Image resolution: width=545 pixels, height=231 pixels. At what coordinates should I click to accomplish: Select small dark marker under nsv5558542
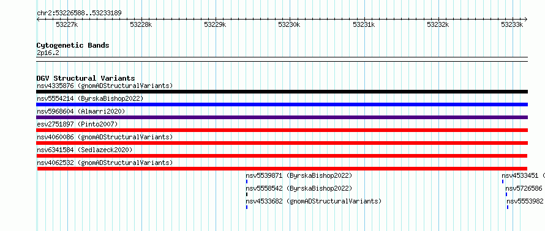click(247, 194)
